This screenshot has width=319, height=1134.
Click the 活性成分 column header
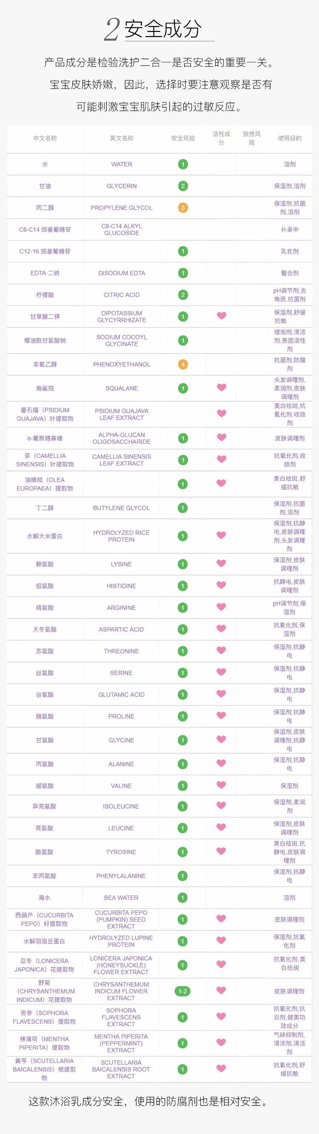coord(222,138)
